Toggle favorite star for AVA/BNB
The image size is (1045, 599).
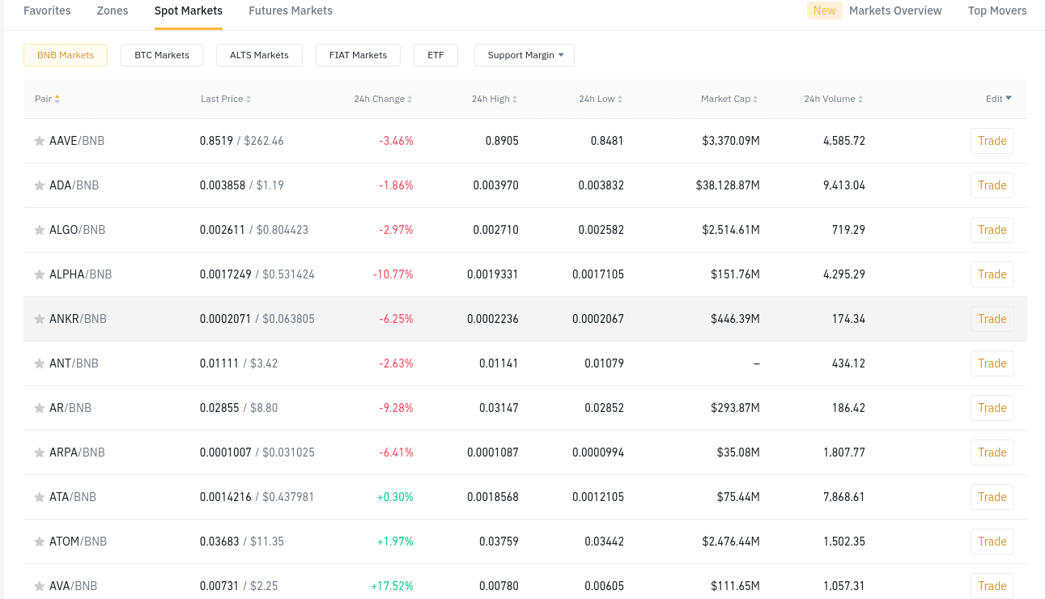pyautogui.click(x=39, y=586)
